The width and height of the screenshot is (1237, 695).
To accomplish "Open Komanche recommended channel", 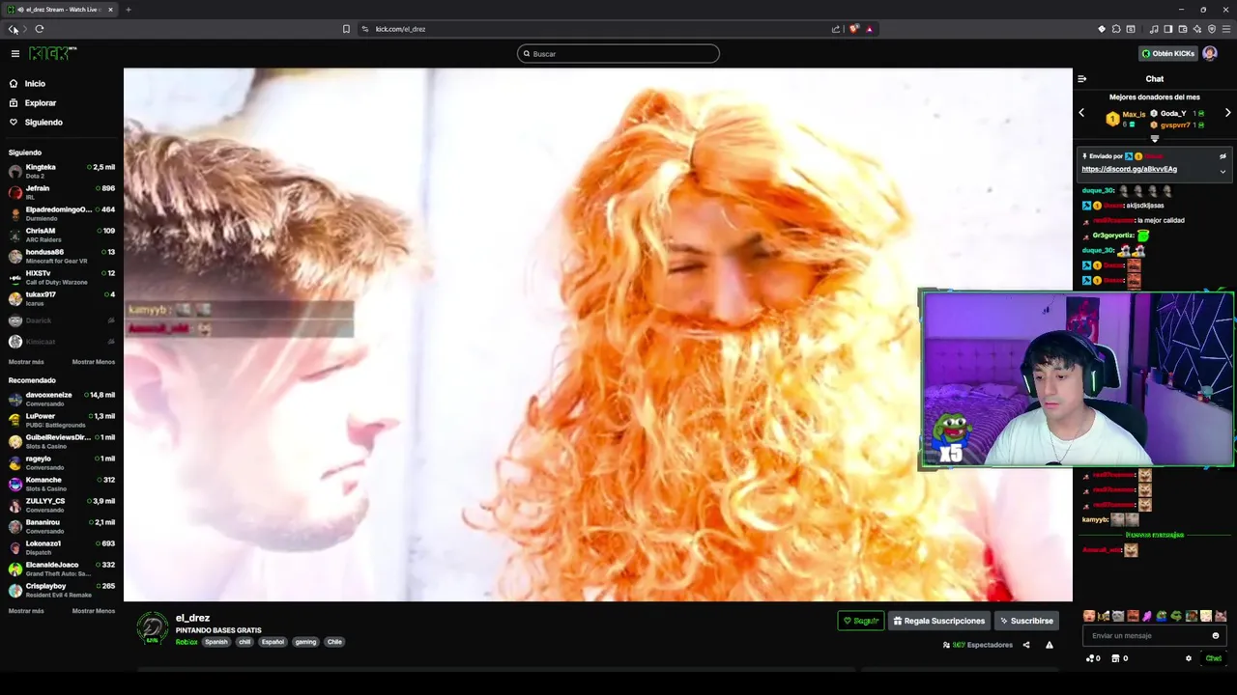I will click(61, 484).
